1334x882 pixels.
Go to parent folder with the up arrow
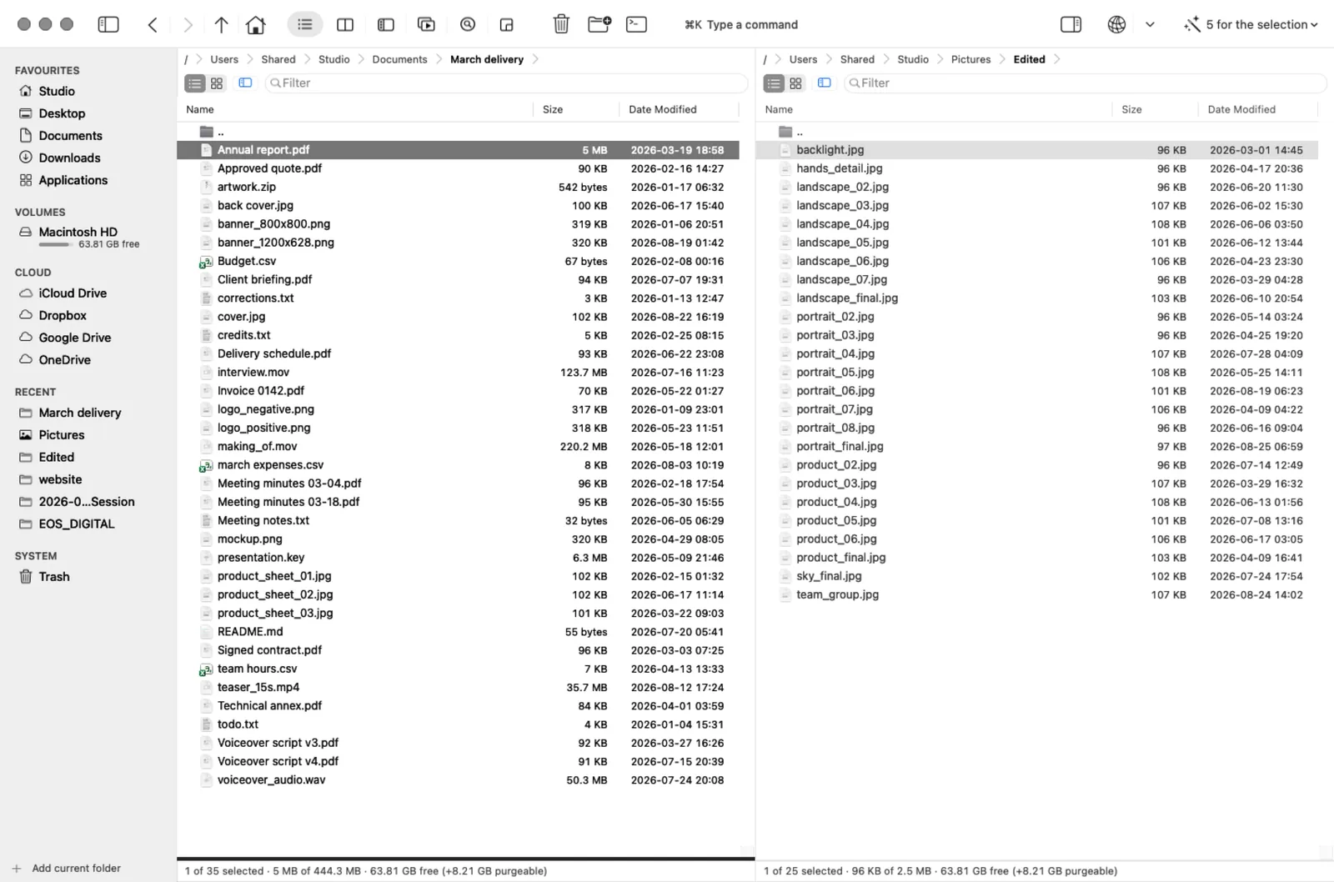[x=221, y=25]
